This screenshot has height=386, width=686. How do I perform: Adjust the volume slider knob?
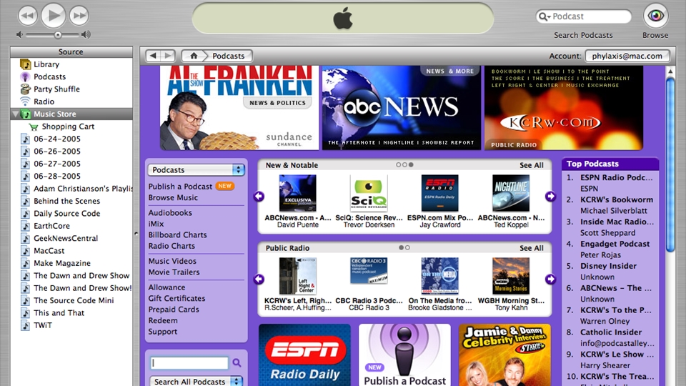(x=58, y=34)
